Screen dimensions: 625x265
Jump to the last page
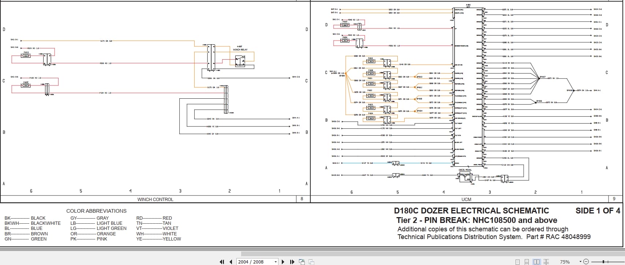[292, 262]
